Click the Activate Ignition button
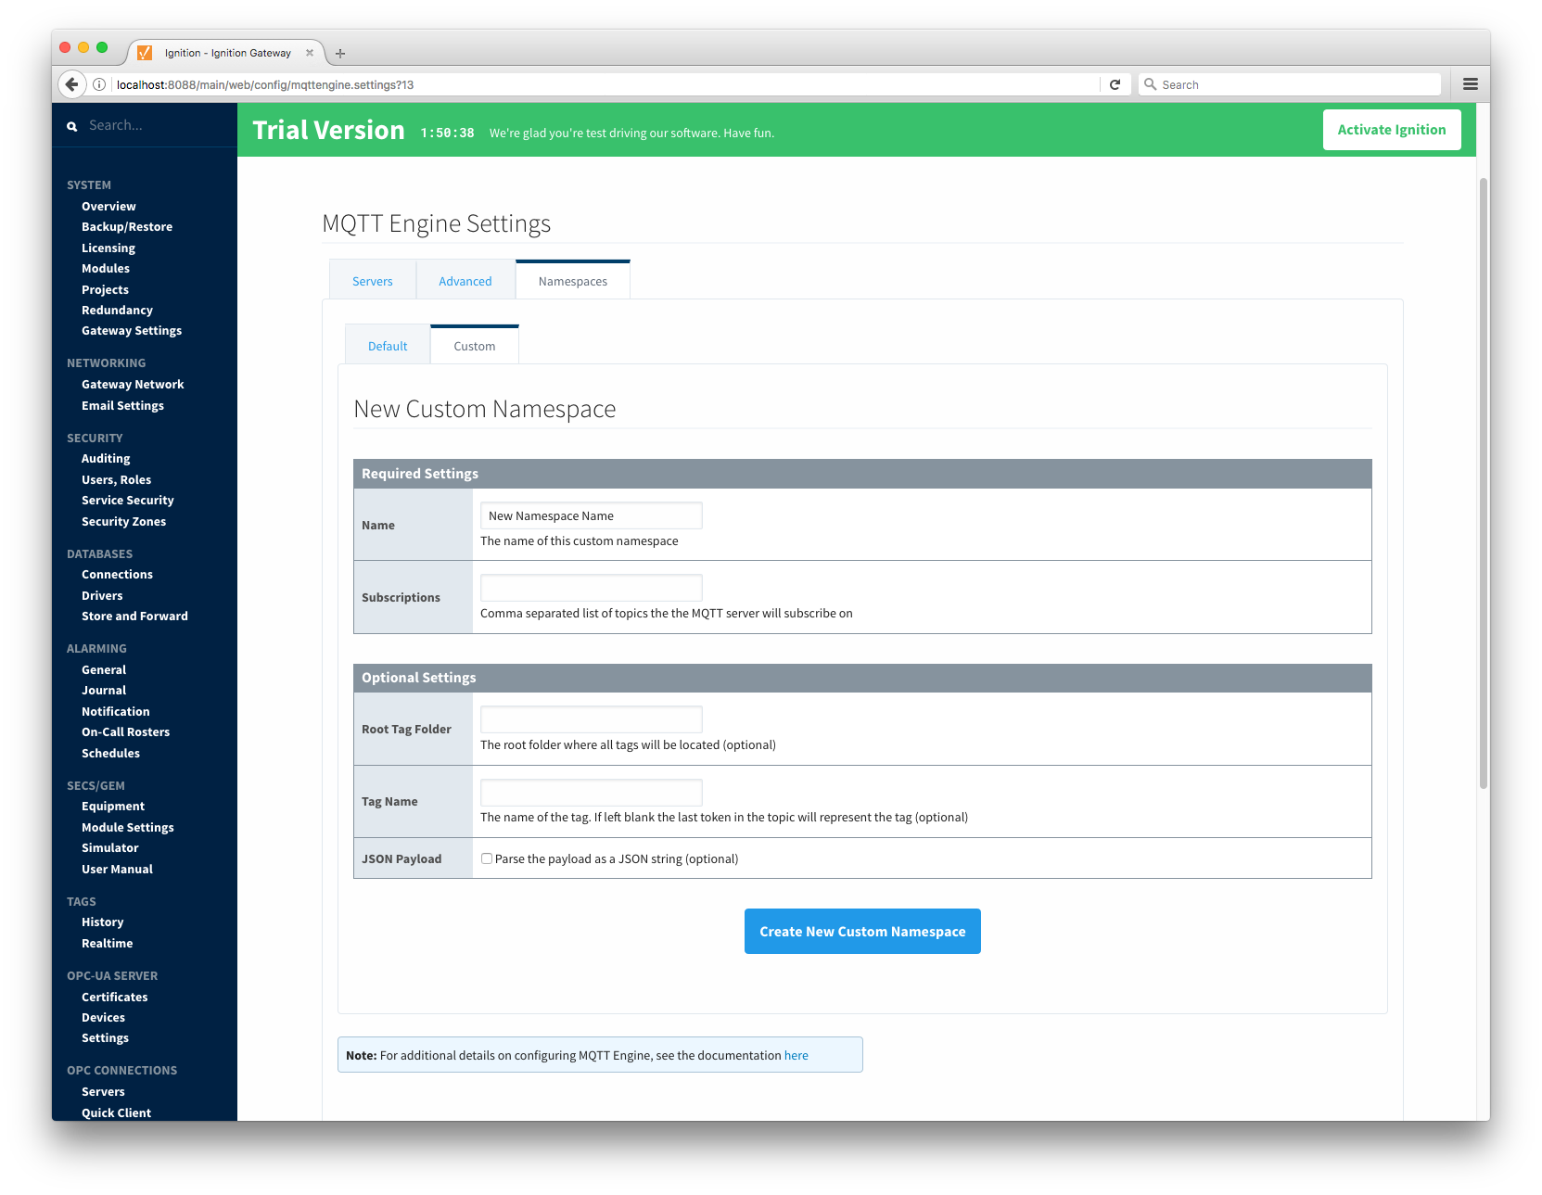The width and height of the screenshot is (1542, 1195). click(1392, 130)
